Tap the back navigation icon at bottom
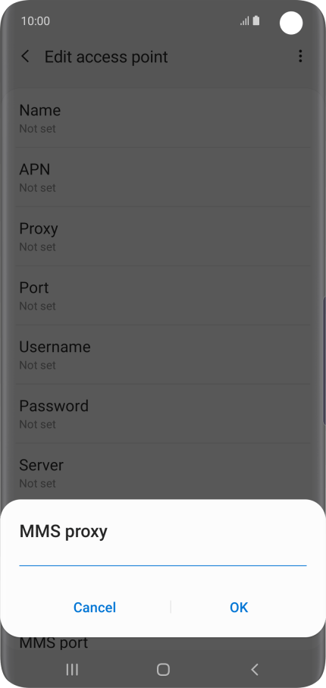326x688 pixels. point(255,669)
